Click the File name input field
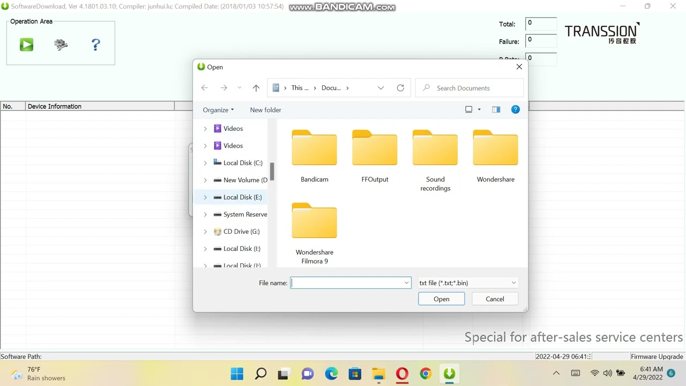The width and height of the screenshot is (686, 386). pos(346,283)
